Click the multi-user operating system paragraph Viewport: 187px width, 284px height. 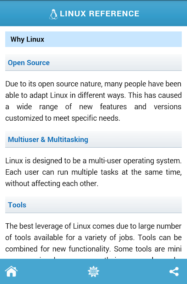(x=93, y=172)
